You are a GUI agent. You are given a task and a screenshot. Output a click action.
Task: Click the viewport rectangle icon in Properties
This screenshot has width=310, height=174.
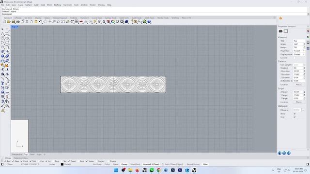286,31
